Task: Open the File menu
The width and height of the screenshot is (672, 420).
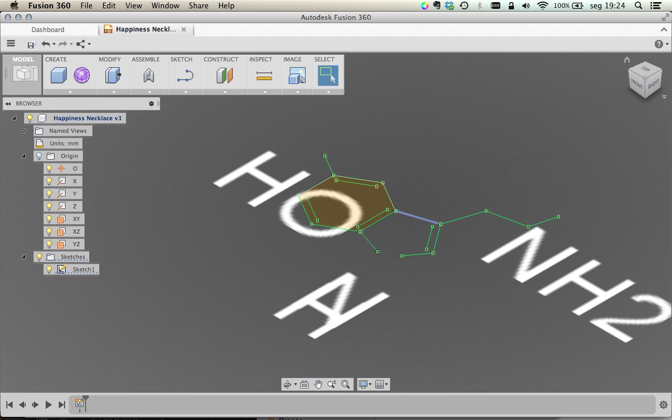Action: click(87, 6)
